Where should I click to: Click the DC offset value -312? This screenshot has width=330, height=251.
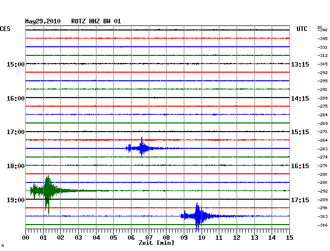point(322,55)
